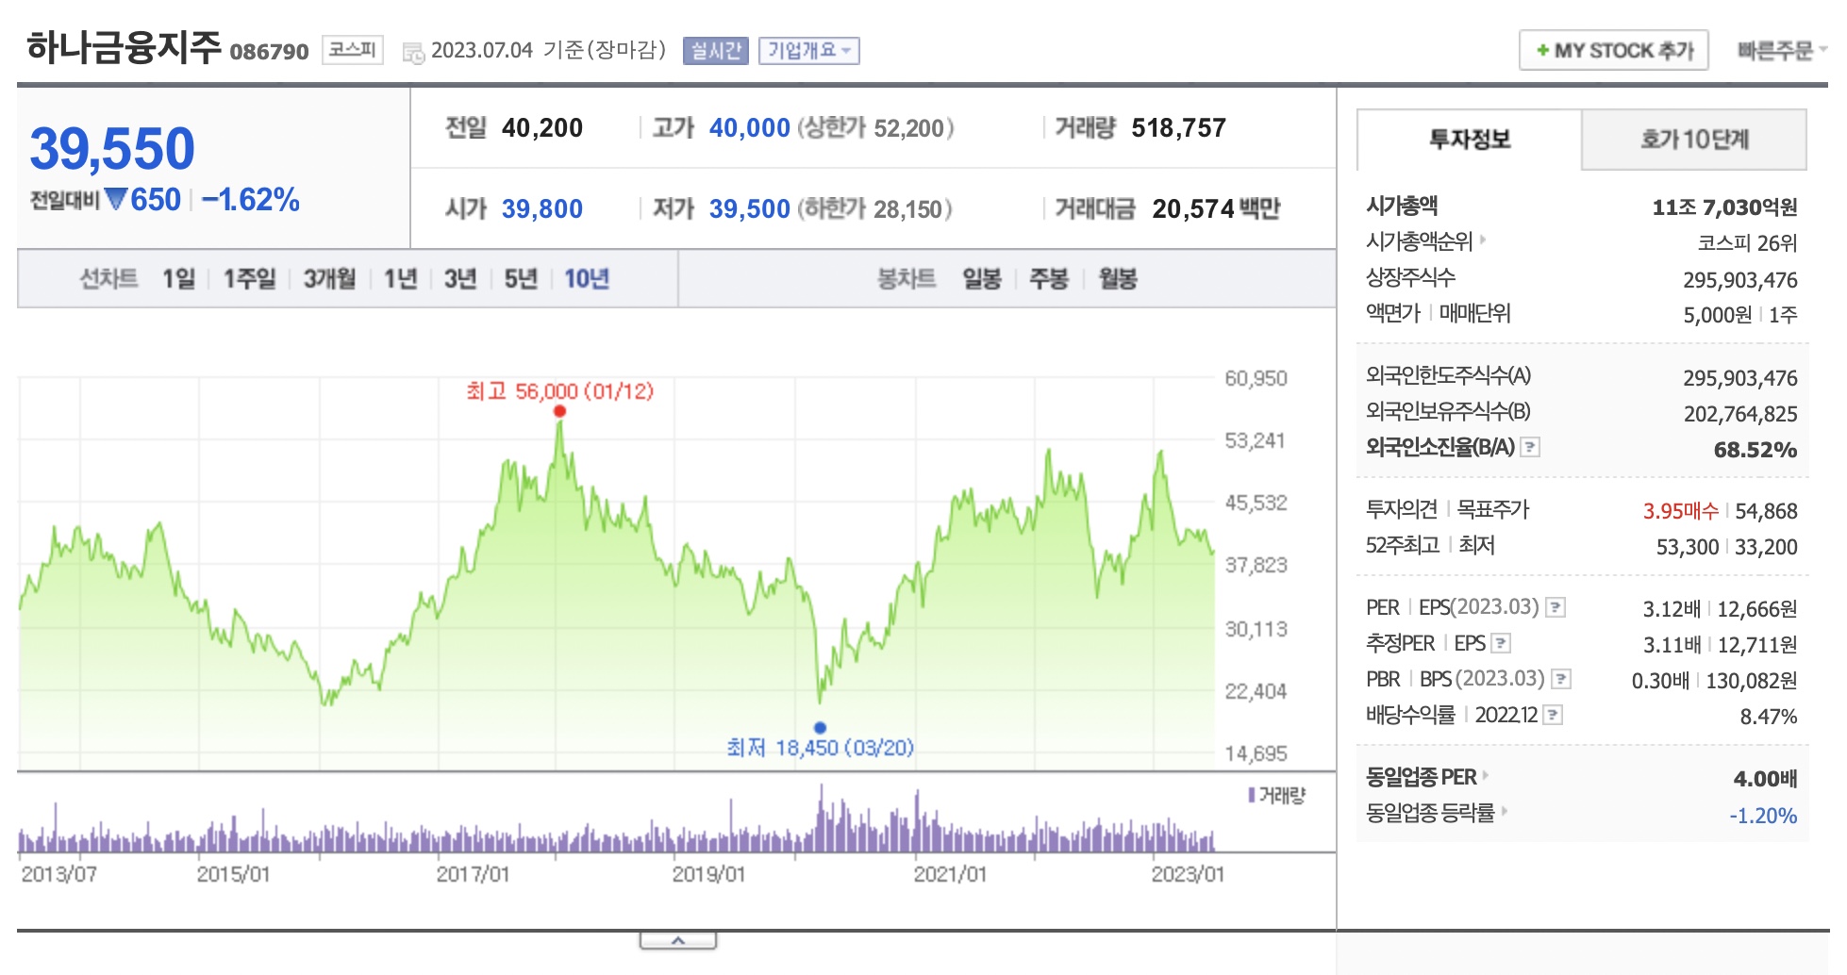Image resolution: width=1847 pixels, height=975 pixels.
Task: Switch to the 투자정보 tab
Action: (x=1470, y=140)
